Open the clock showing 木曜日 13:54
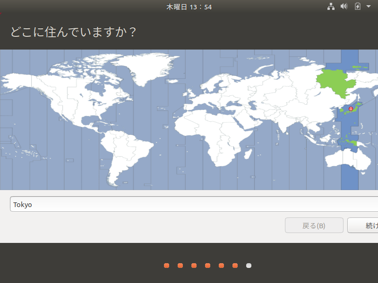This screenshot has height=283, width=378. pyautogui.click(x=189, y=7)
